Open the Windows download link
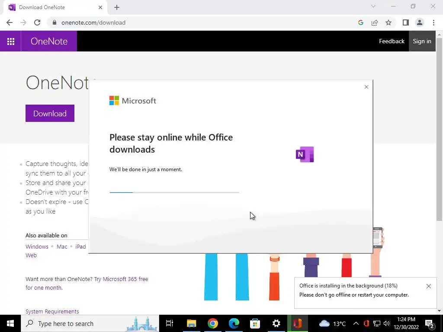 click(x=37, y=246)
